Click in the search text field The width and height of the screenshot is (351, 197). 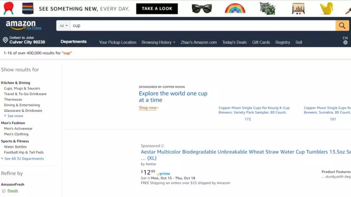[x=201, y=26]
